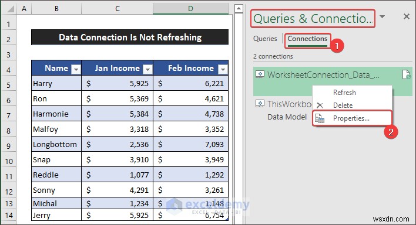Click Malfoy's Feb Income value 3,352
This screenshot has height=225, width=416.
191,129
